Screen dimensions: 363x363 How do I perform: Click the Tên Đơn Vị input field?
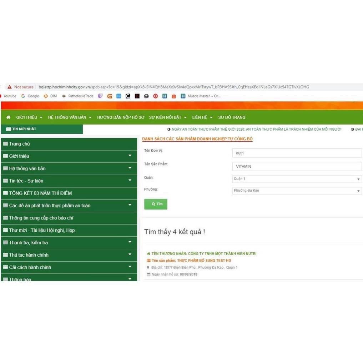[297, 153]
